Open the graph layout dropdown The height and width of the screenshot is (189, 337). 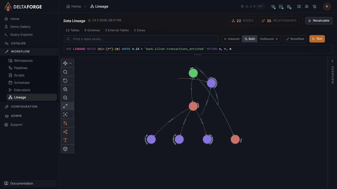pyautogui.click(x=67, y=63)
